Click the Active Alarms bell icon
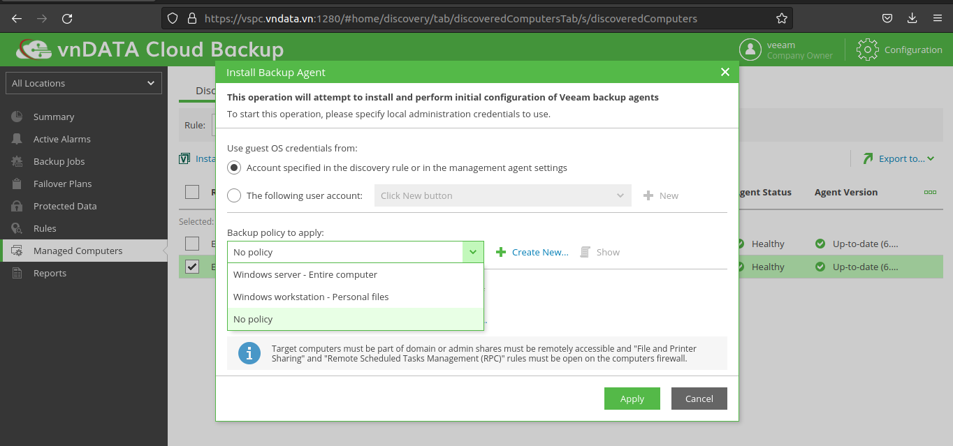The image size is (953, 446). [17, 139]
